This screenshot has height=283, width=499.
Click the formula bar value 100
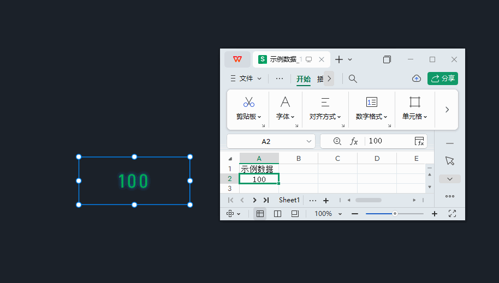point(376,141)
